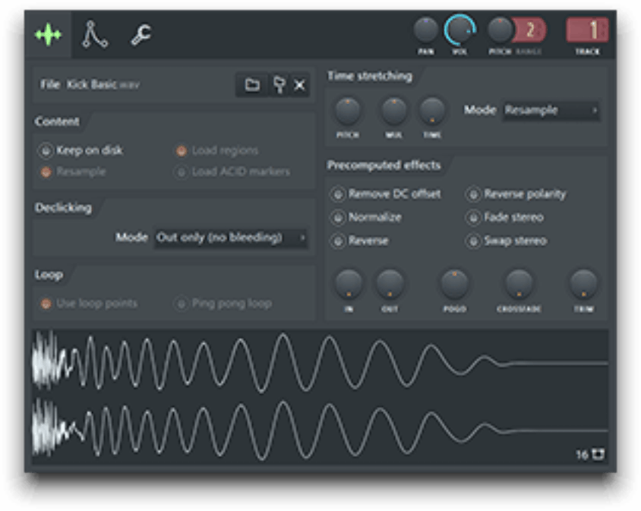Image resolution: width=641 pixels, height=511 pixels.
Task: Toggle Keep on disk option
Action: pyautogui.click(x=81, y=150)
